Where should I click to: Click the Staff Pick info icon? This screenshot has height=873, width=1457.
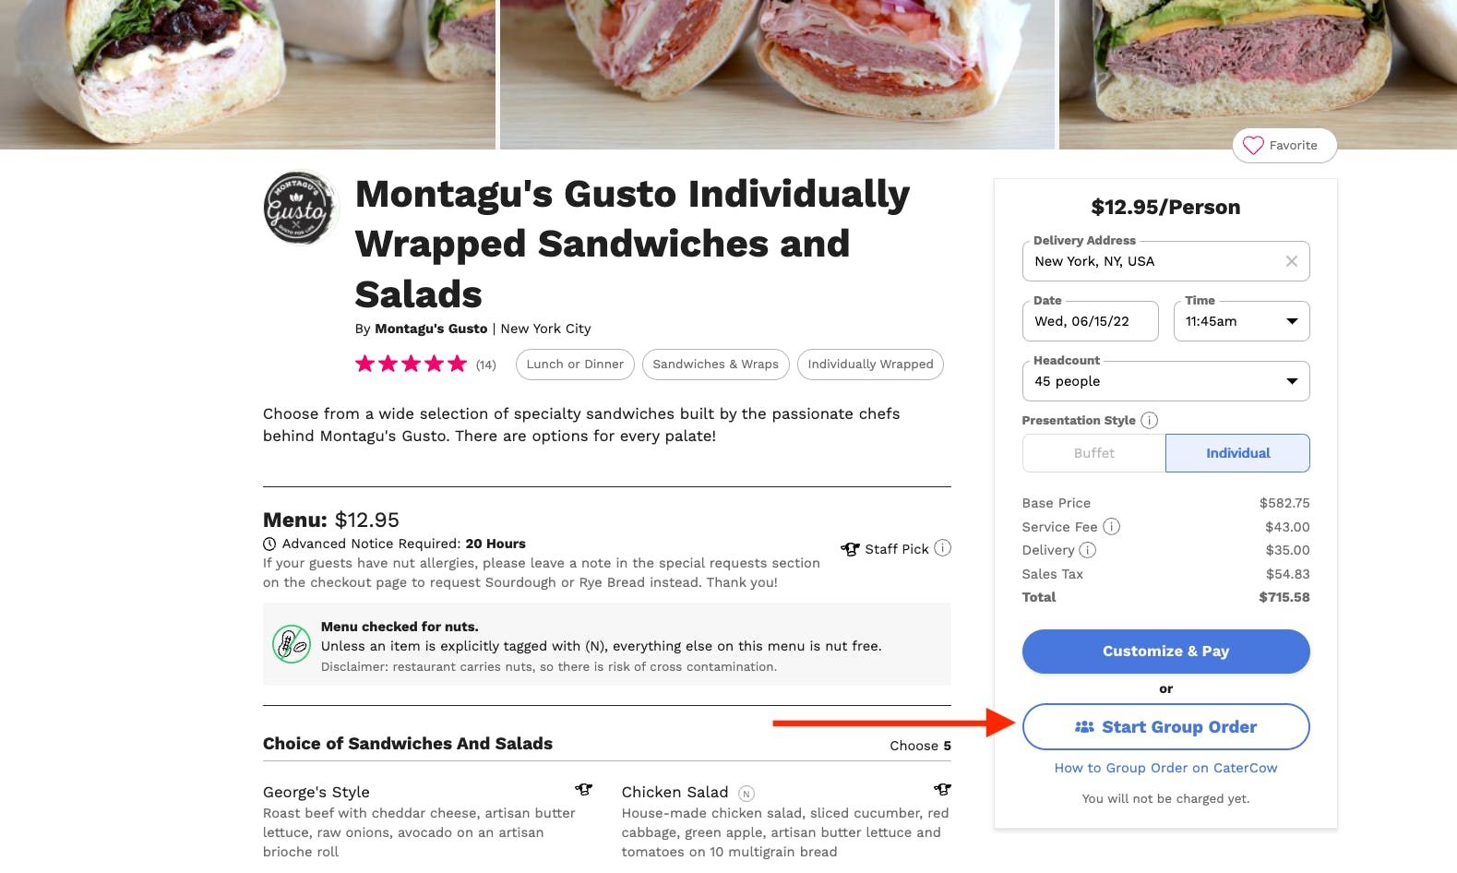point(942,548)
